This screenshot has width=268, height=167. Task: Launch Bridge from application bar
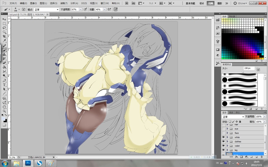pos(127,3)
